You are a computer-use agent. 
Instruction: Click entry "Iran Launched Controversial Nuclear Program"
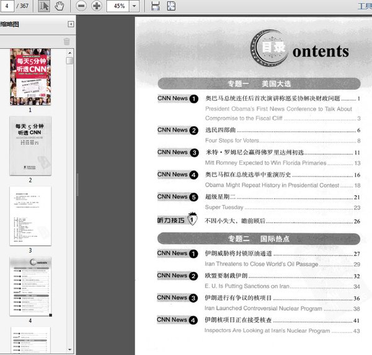(263, 309)
